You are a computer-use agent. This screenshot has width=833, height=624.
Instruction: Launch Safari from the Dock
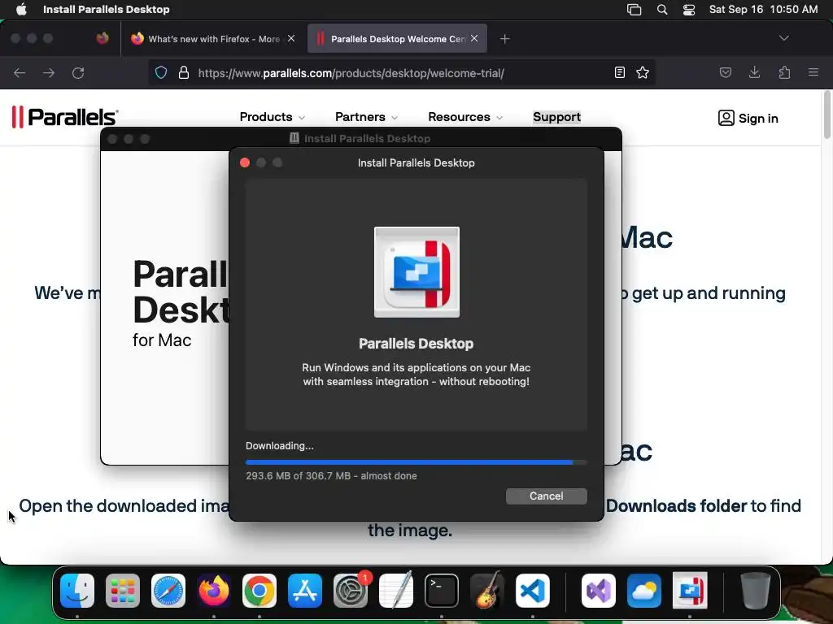click(x=168, y=591)
